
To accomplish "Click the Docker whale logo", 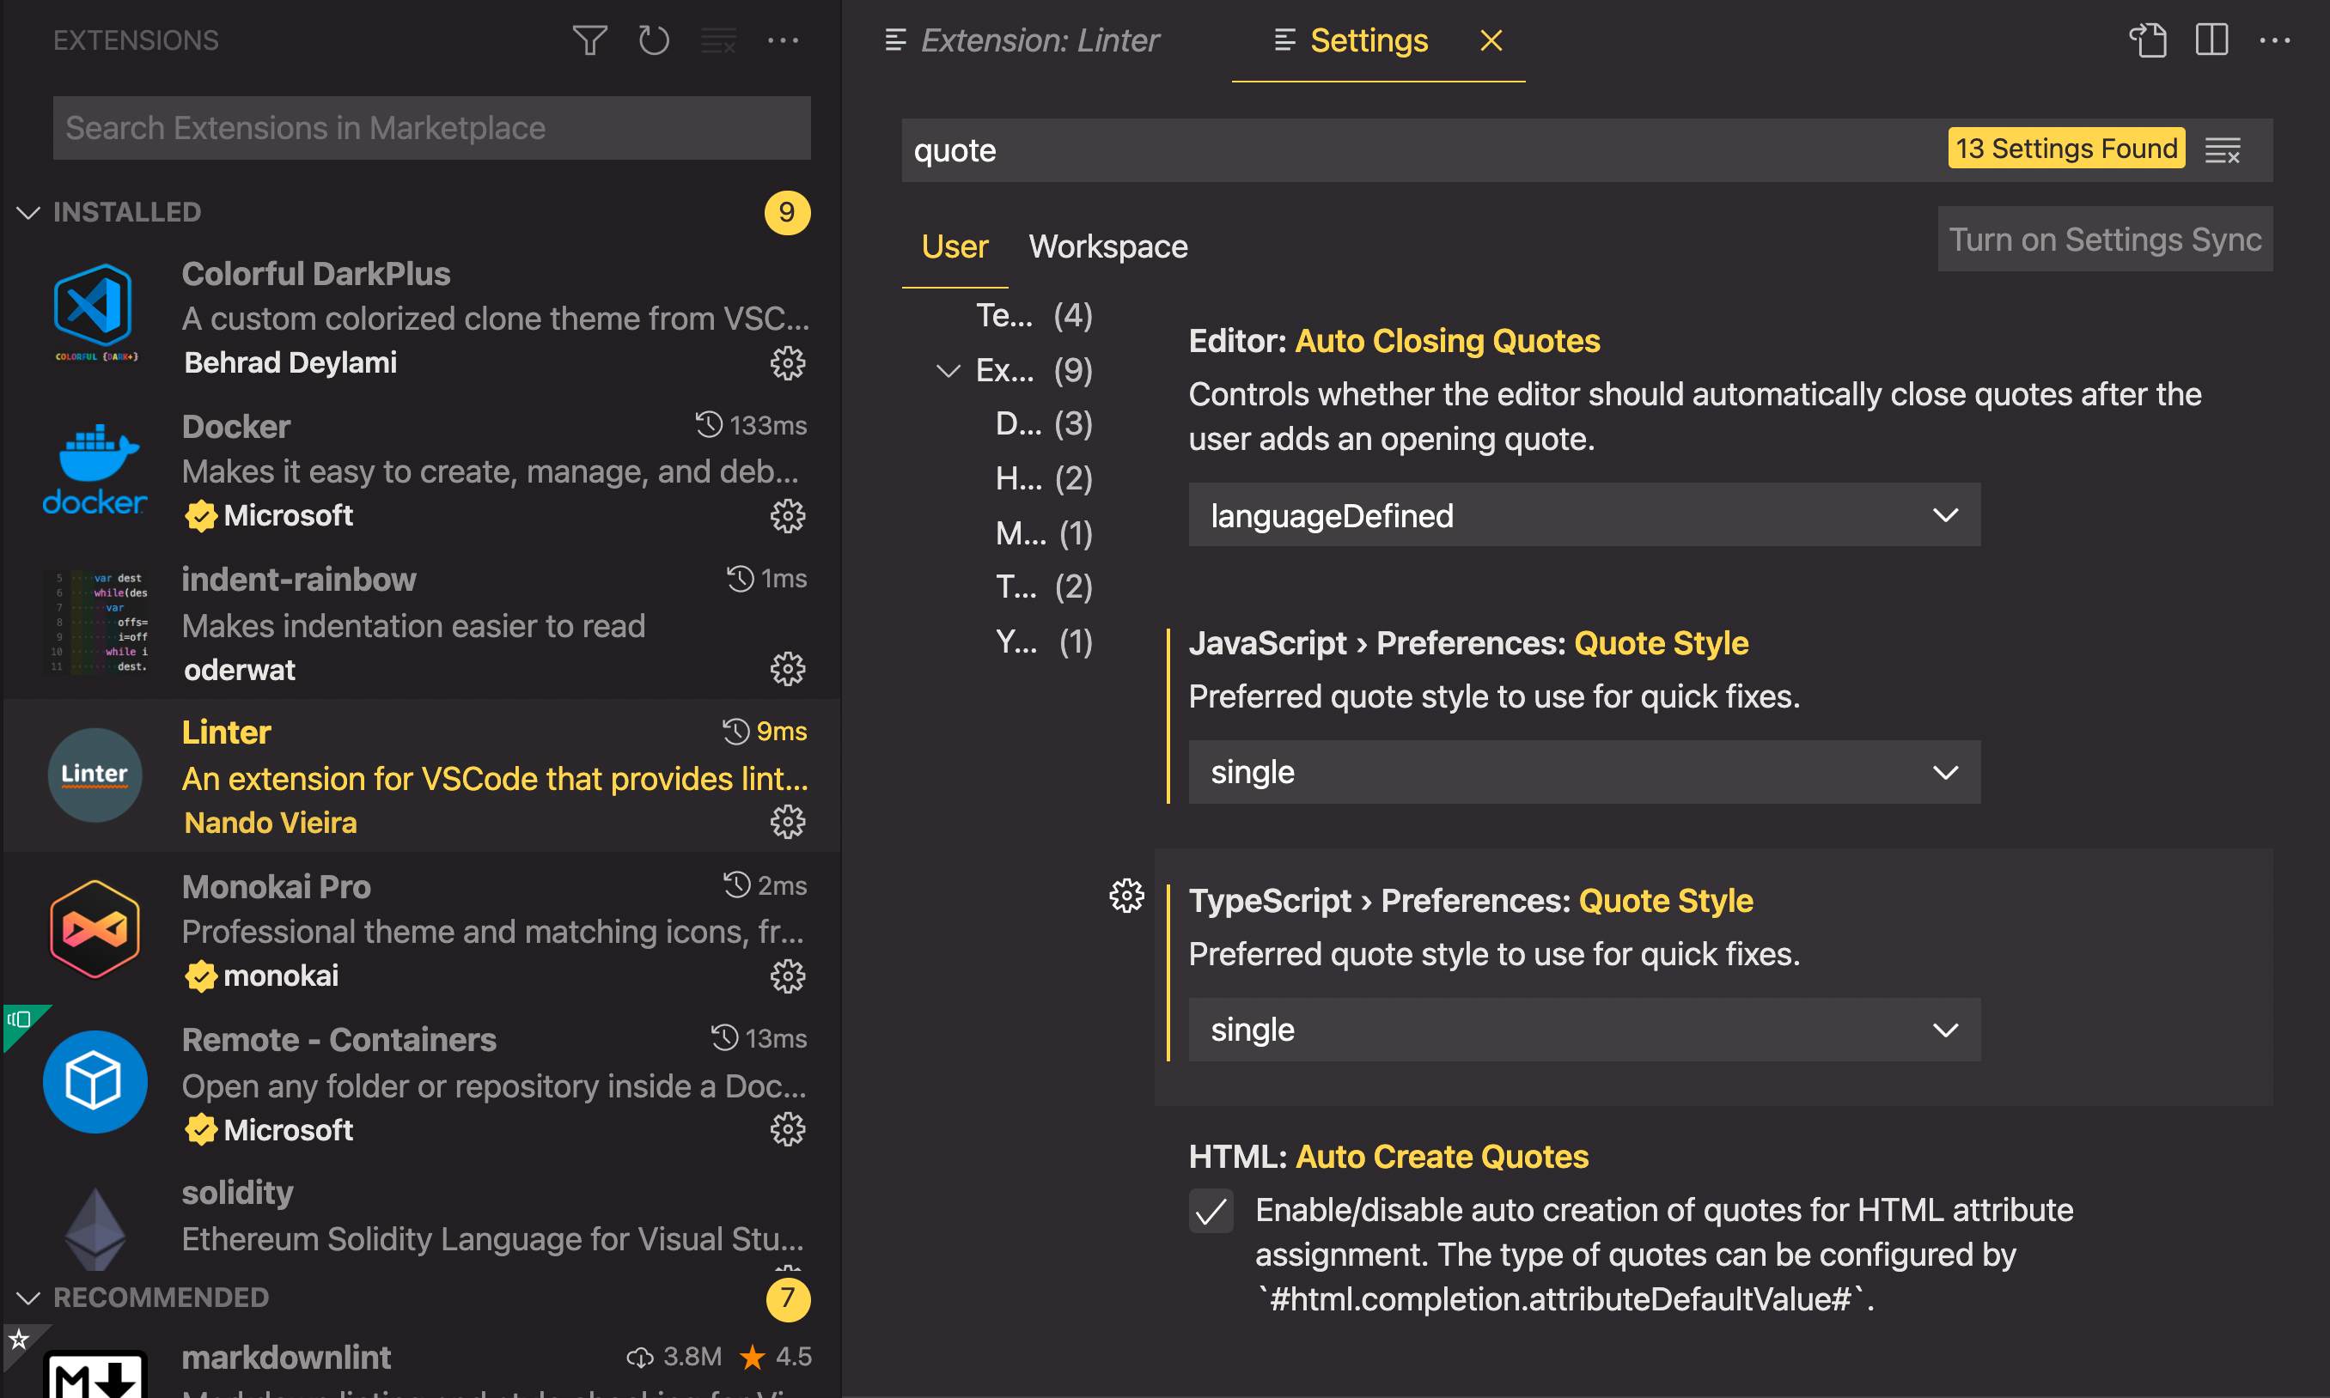I will point(95,469).
